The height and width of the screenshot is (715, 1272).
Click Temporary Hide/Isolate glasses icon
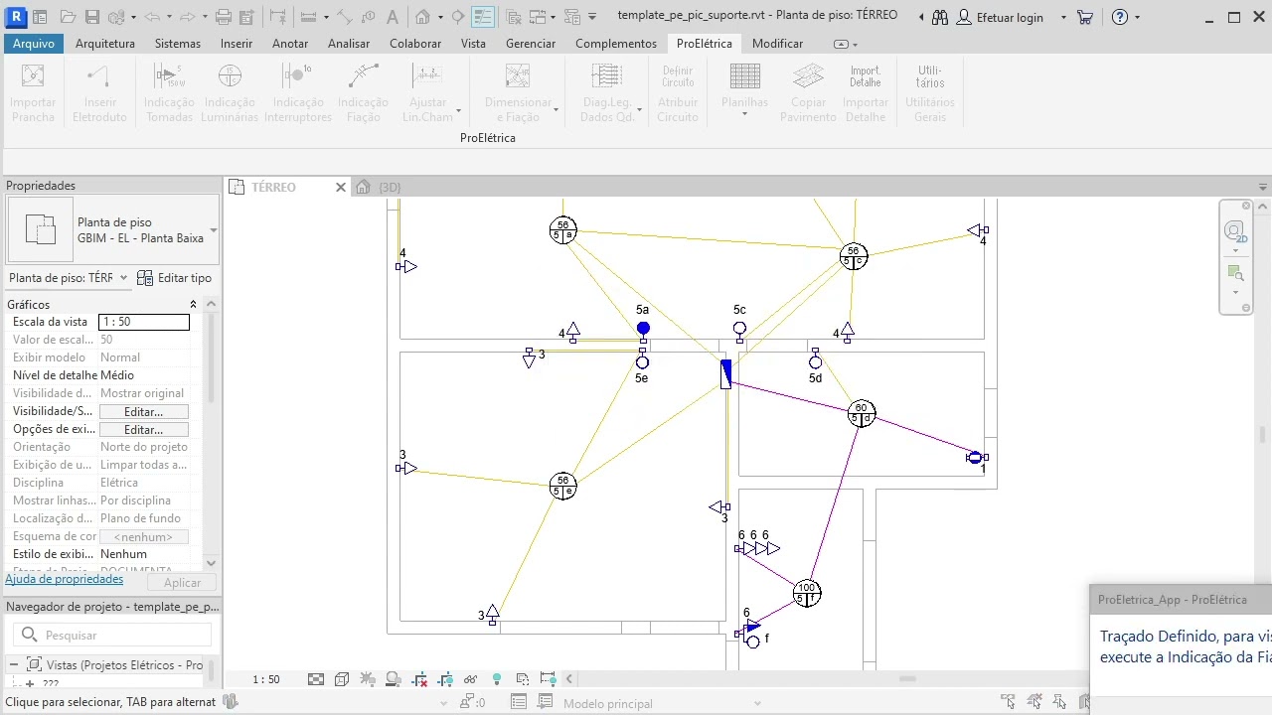pos(471,679)
